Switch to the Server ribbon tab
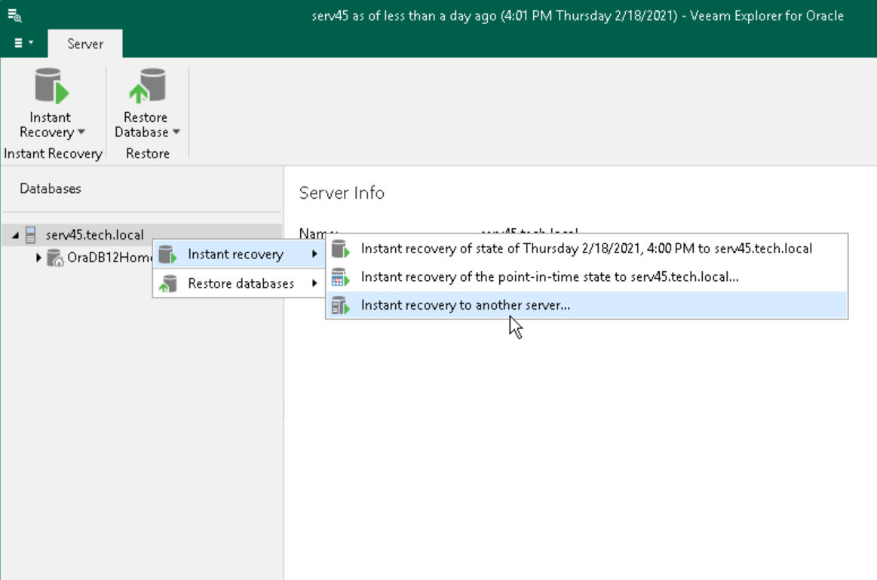The image size is (877, 580). pos(85,44)
